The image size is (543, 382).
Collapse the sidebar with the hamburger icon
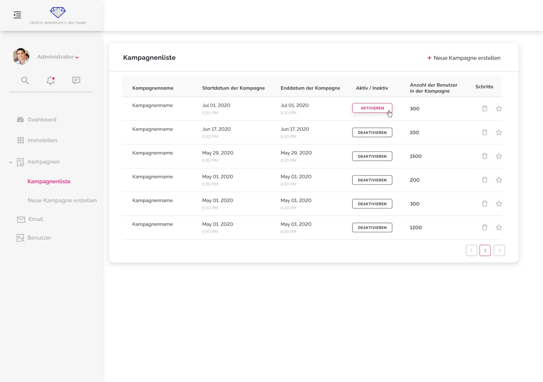17,15
